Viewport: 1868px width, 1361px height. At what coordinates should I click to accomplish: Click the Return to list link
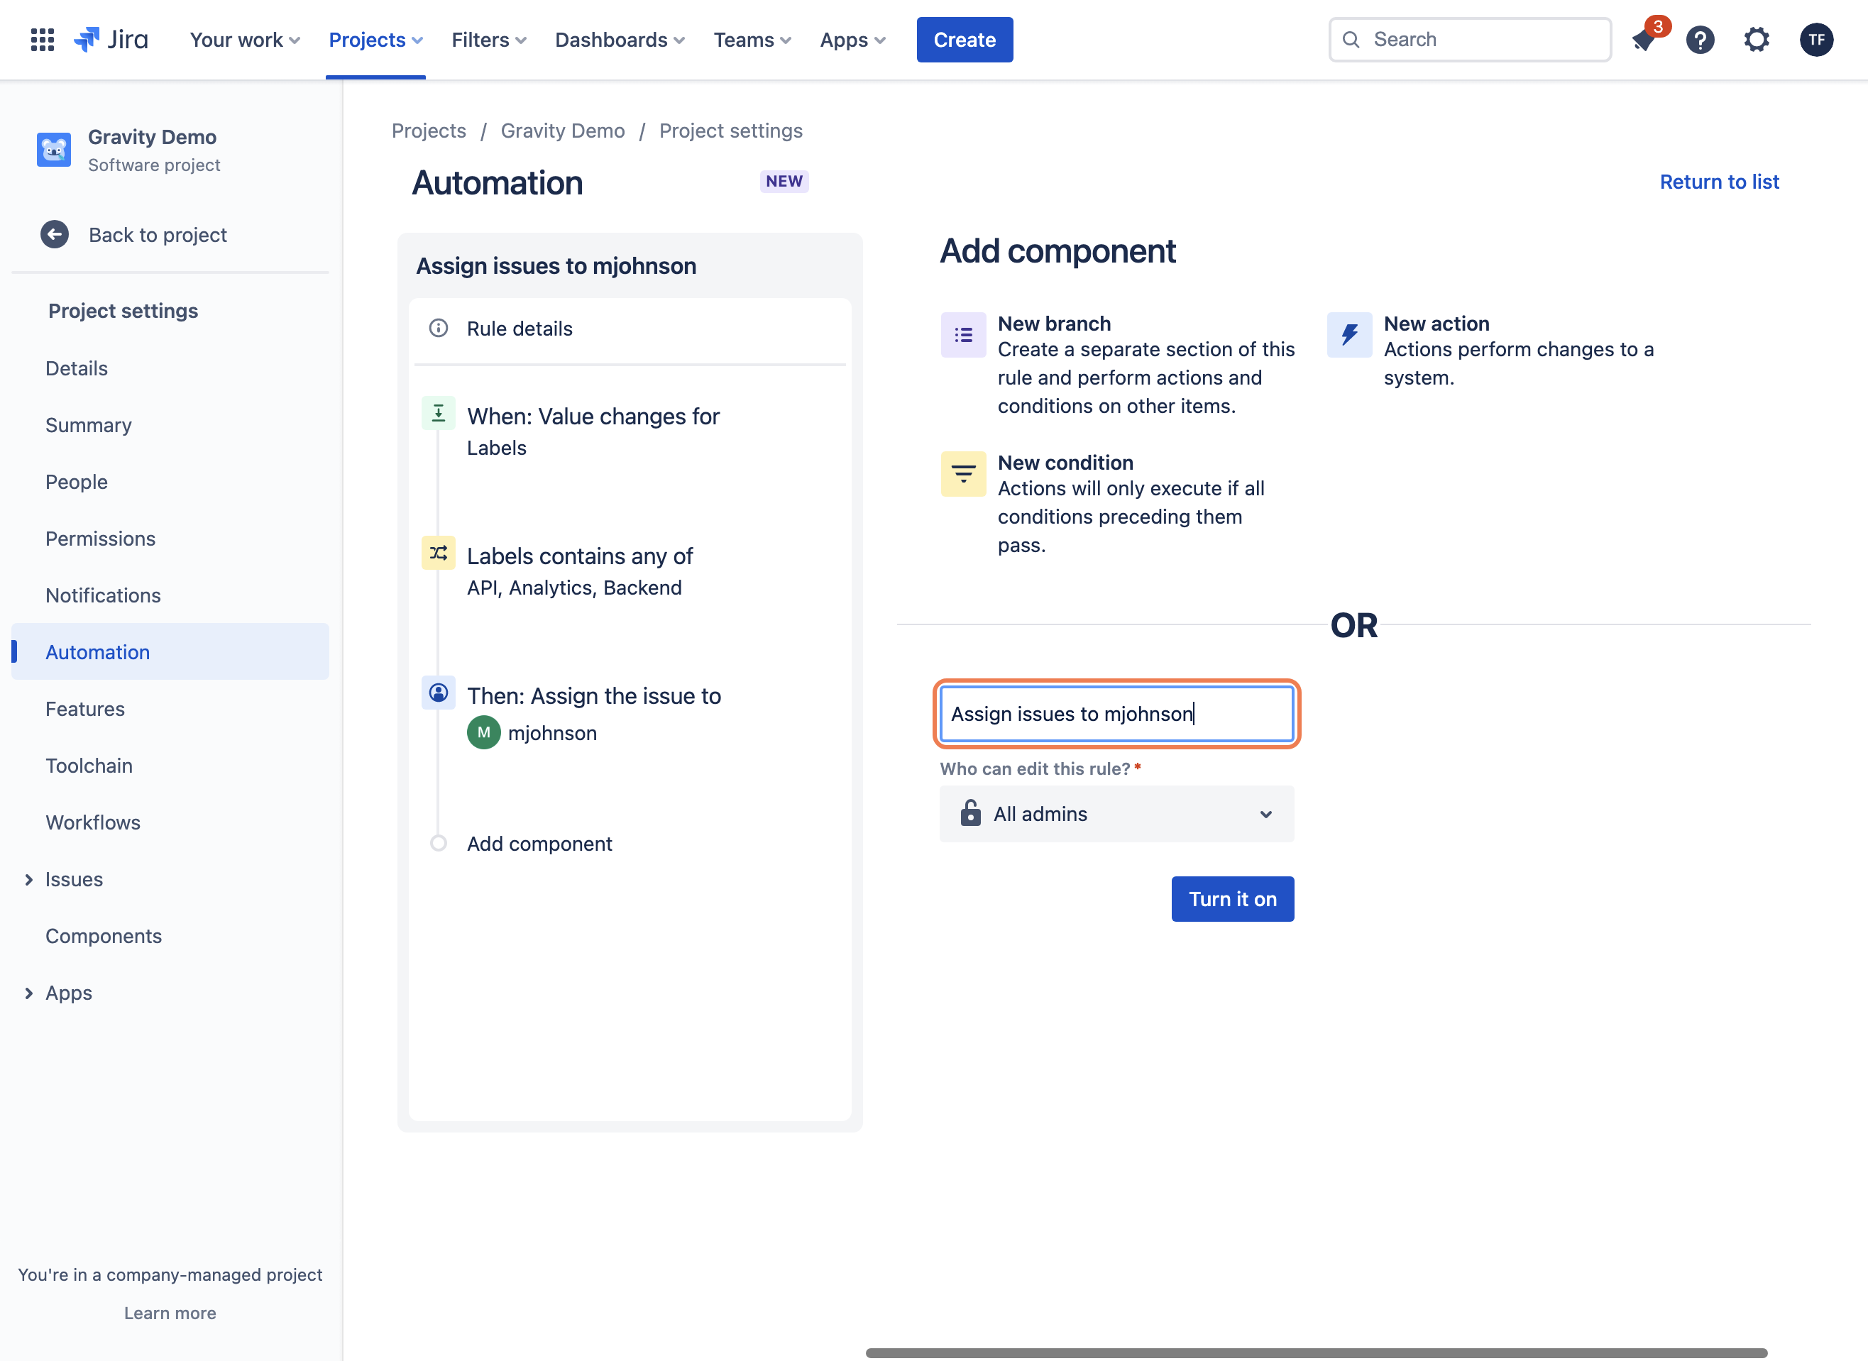click(x=1720, y=181)
